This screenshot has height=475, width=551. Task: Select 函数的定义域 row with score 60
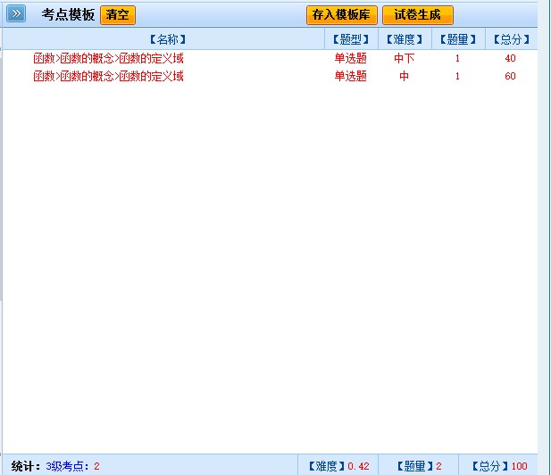pyautogui.click(x=270, y=76)
